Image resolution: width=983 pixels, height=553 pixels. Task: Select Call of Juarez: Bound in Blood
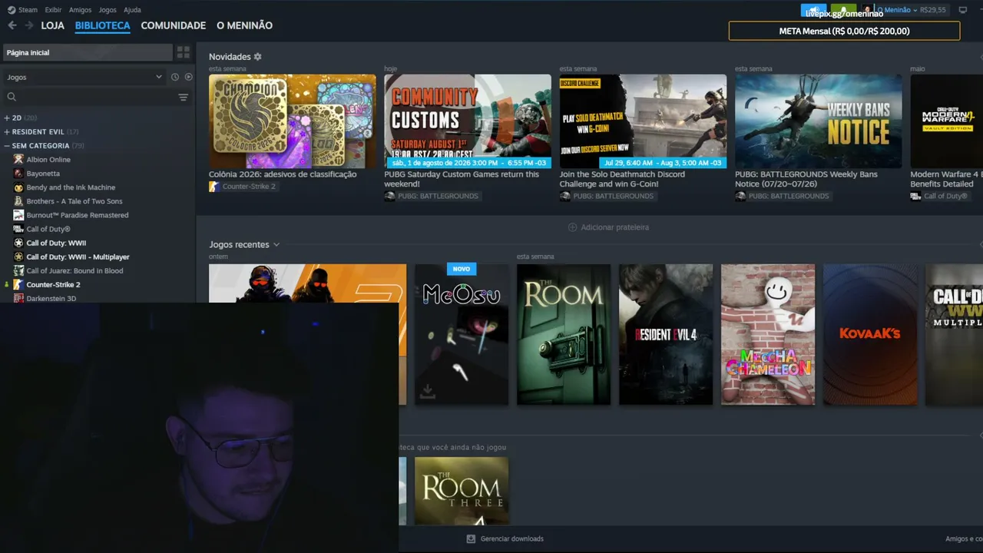(74, 270)
